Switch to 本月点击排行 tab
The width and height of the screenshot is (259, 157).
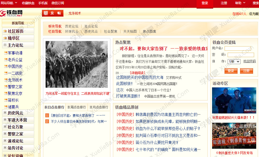tap(99, 107)
